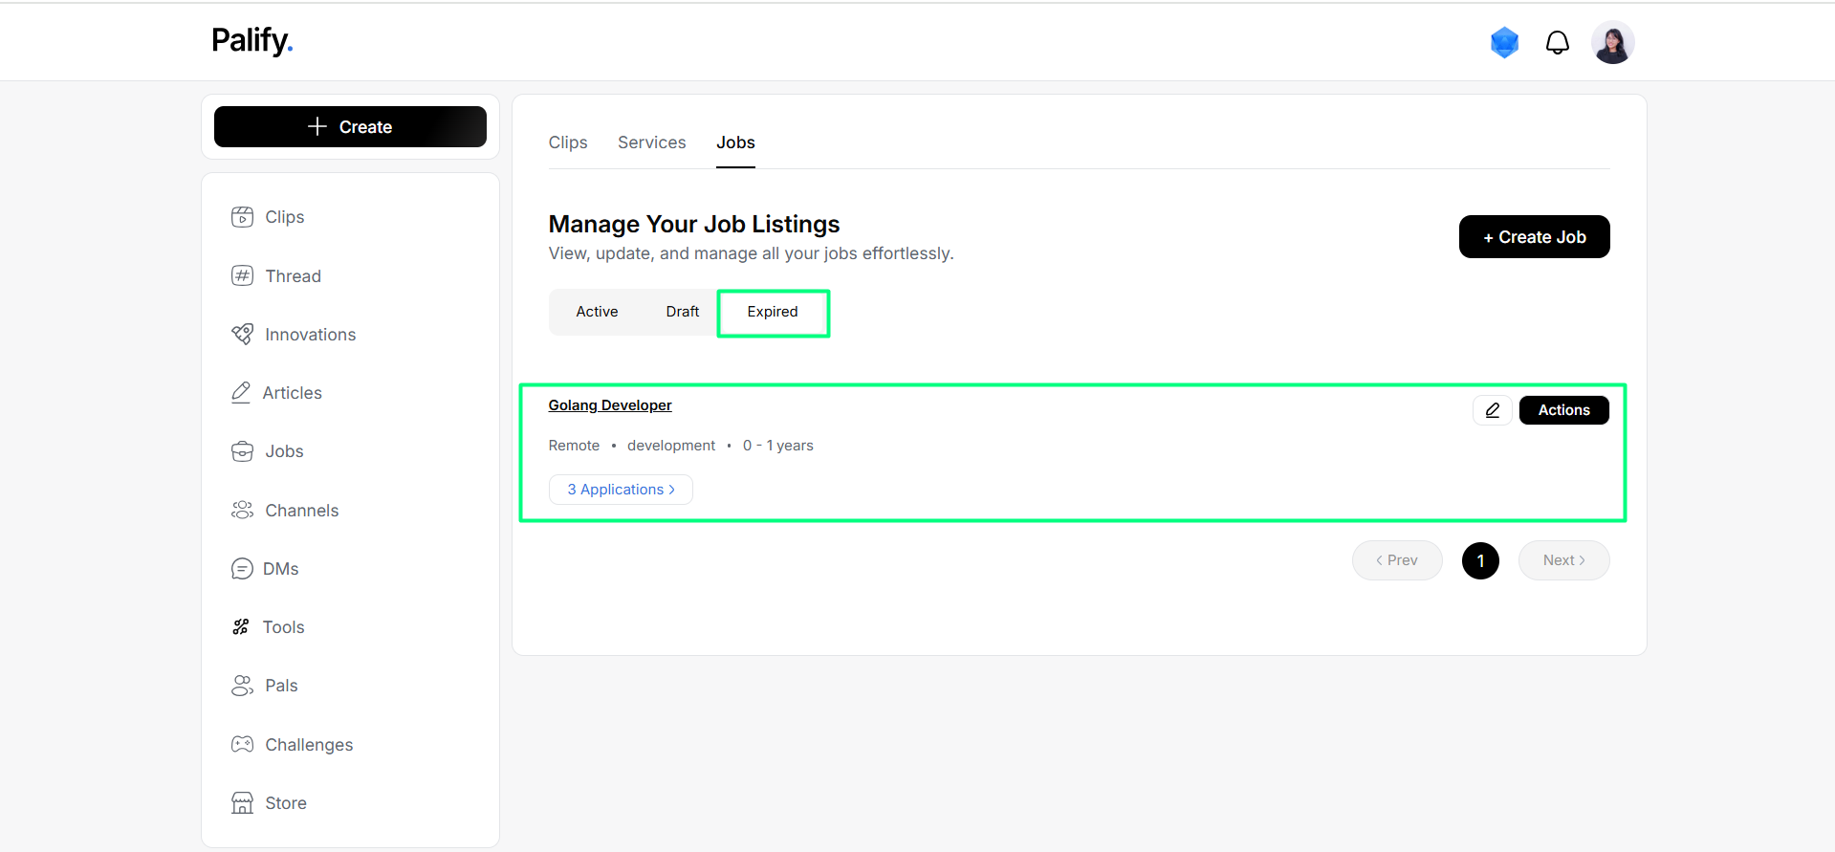The image size is (1835, 852).
Task: Go to previous page with Prev
Action: coord(1396,560)
